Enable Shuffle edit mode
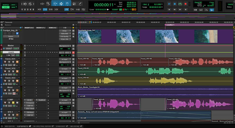 pyautogui.click(x=6, y=4)
